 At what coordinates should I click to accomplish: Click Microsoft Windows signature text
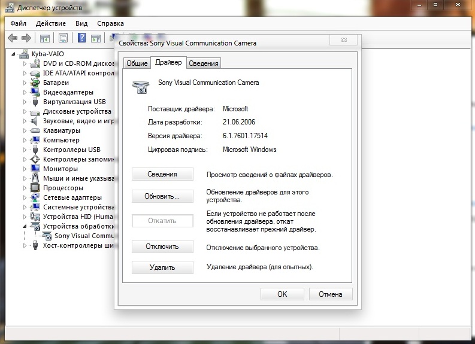coord(249,150)
